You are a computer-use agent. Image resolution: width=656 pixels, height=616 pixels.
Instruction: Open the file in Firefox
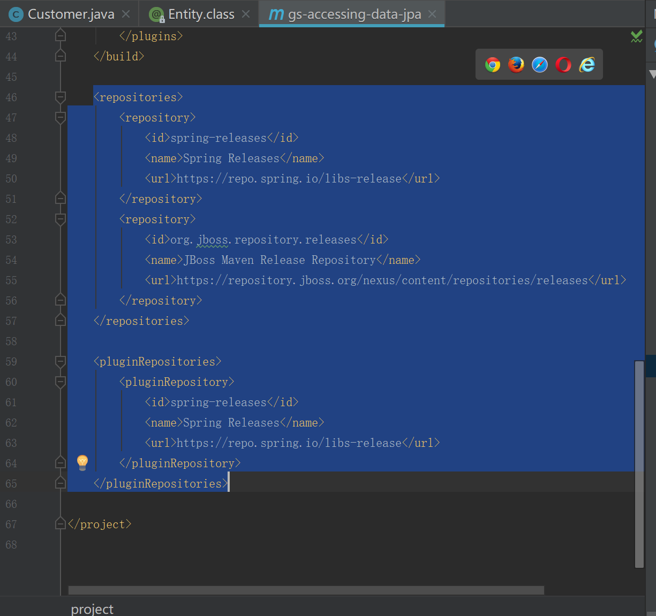pos(516,64)
